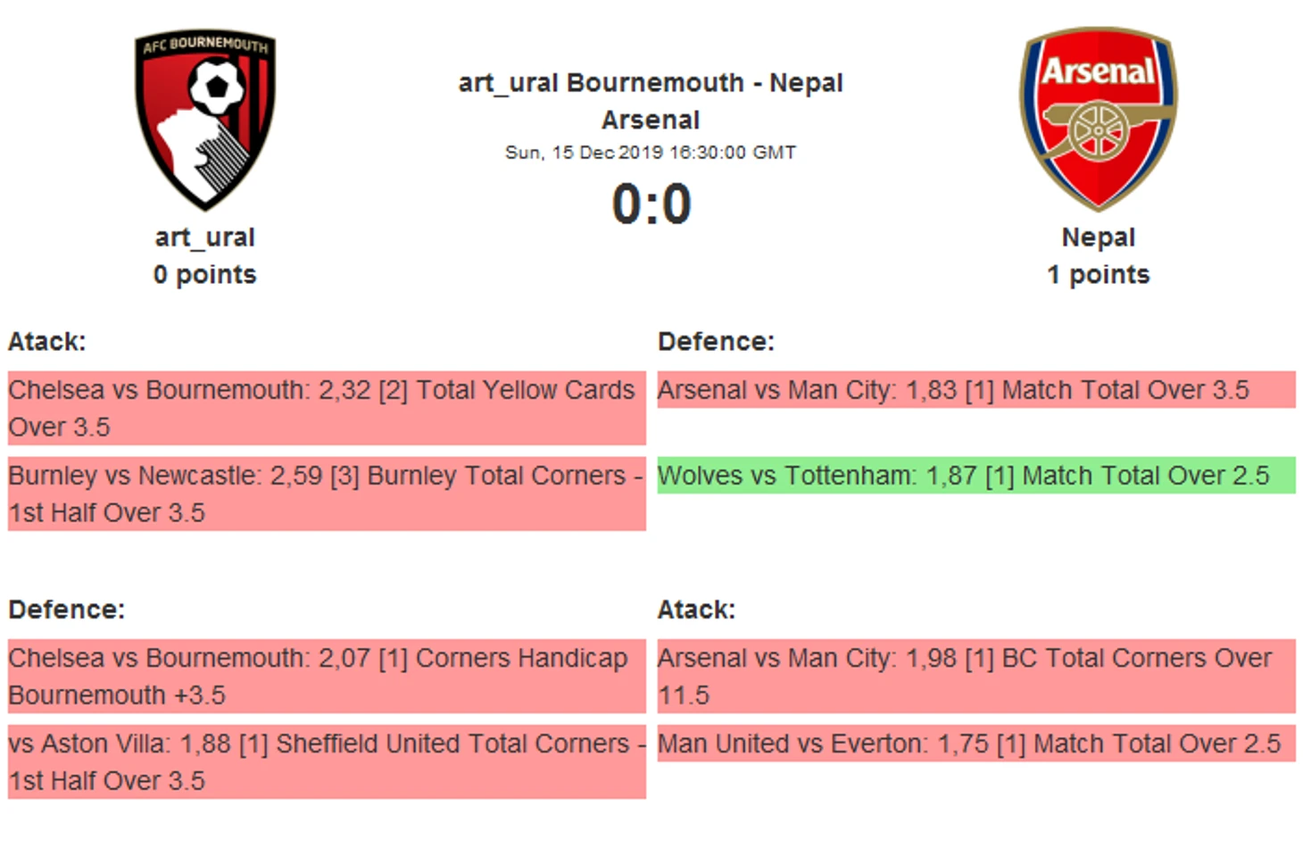Select Man United vs Everton Match Total bet
Viewport: 1303px width, 856px height.
tap(975, 744)
